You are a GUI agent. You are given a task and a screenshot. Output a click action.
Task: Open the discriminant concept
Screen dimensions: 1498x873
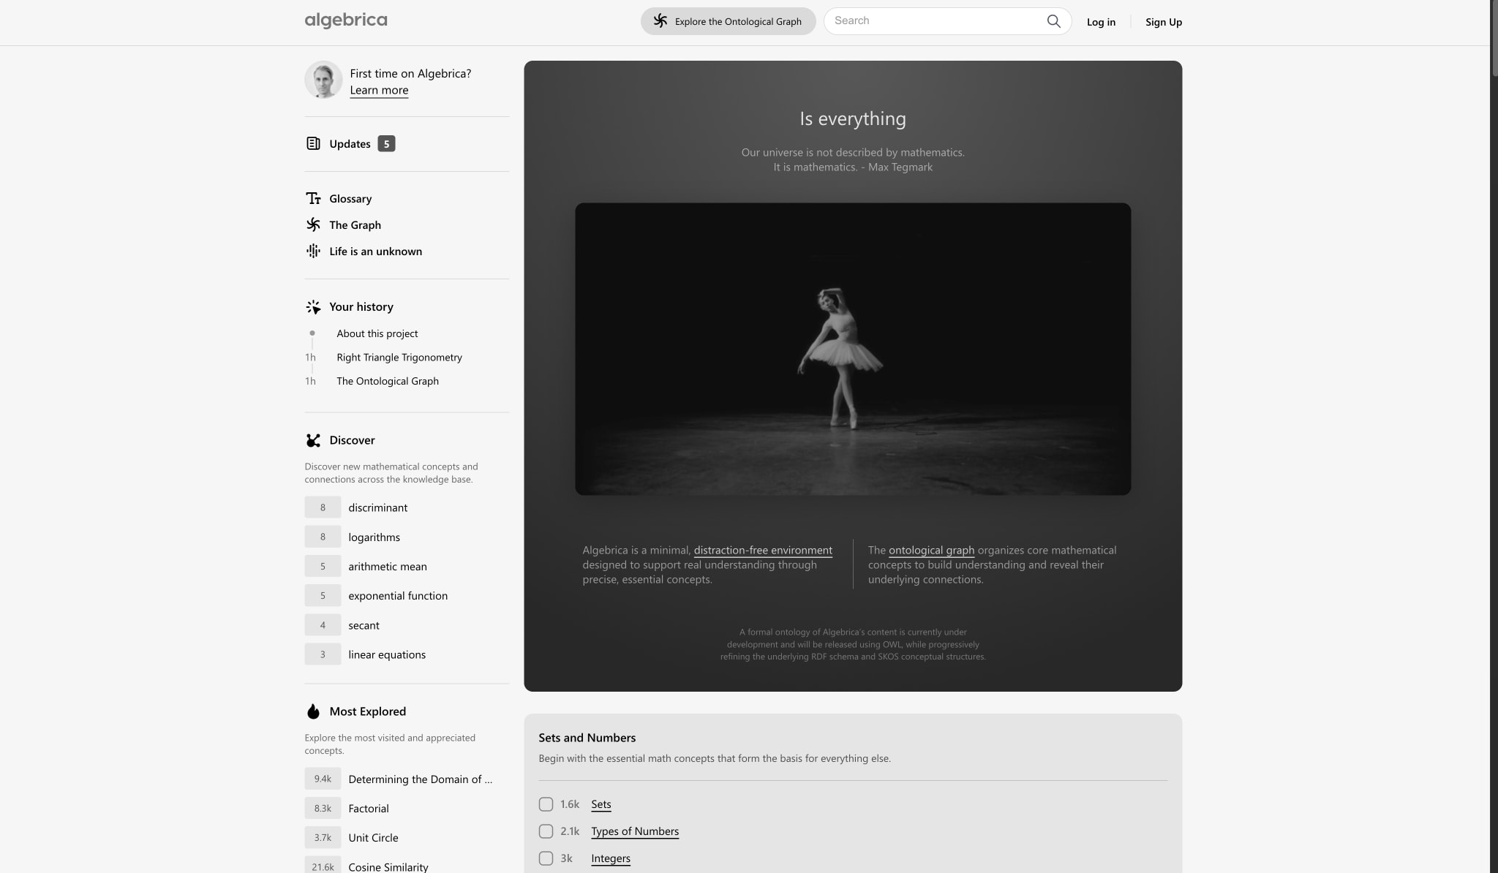pos(377,507)
